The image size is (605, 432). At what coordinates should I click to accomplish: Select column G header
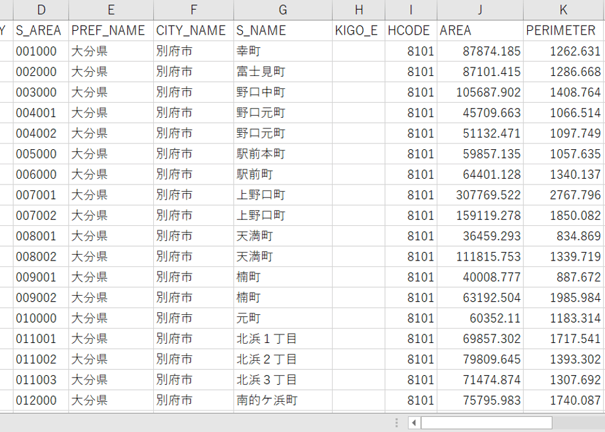pyautogui.click(x=283, y=10)
